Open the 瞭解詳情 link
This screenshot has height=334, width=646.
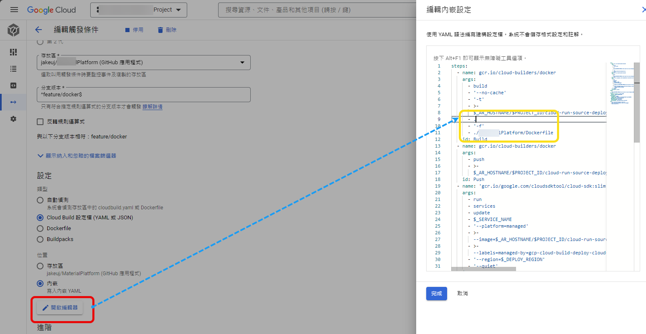pyautogui.click(x=153, y=107)
